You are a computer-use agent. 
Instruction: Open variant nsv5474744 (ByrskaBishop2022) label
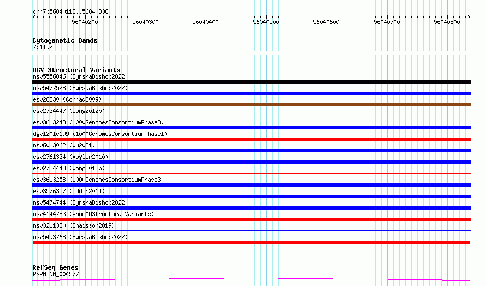click(x=80, y=202)
